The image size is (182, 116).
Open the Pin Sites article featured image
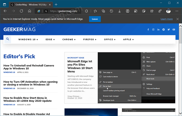point(136,78)
